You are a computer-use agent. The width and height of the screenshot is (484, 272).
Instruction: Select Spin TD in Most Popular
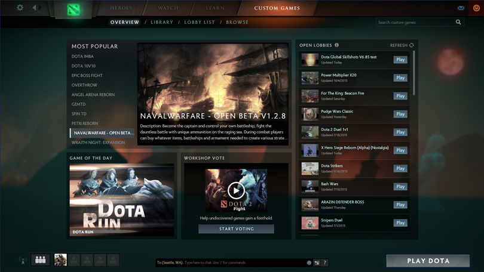tap(79, 114)
